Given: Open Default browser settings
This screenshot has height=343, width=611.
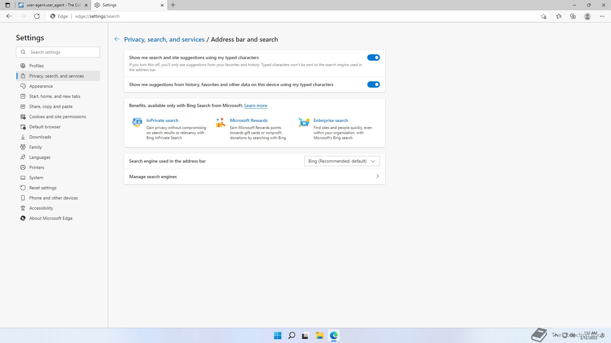Looking at the screenshot, I should [58, 127].
